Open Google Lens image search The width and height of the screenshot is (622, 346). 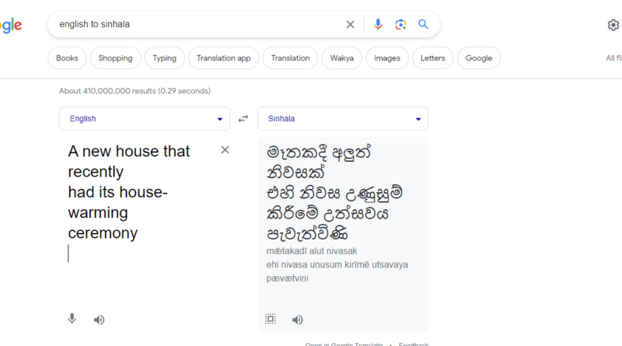400,25
